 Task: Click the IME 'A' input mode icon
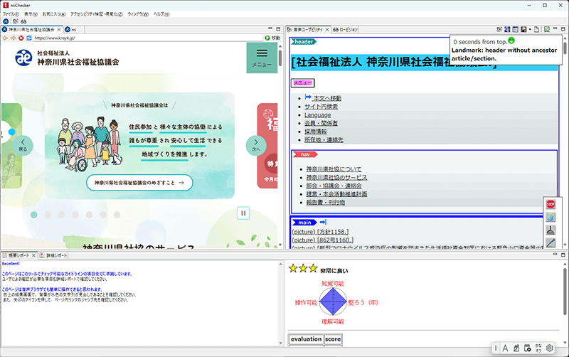(x=505, y=348)
